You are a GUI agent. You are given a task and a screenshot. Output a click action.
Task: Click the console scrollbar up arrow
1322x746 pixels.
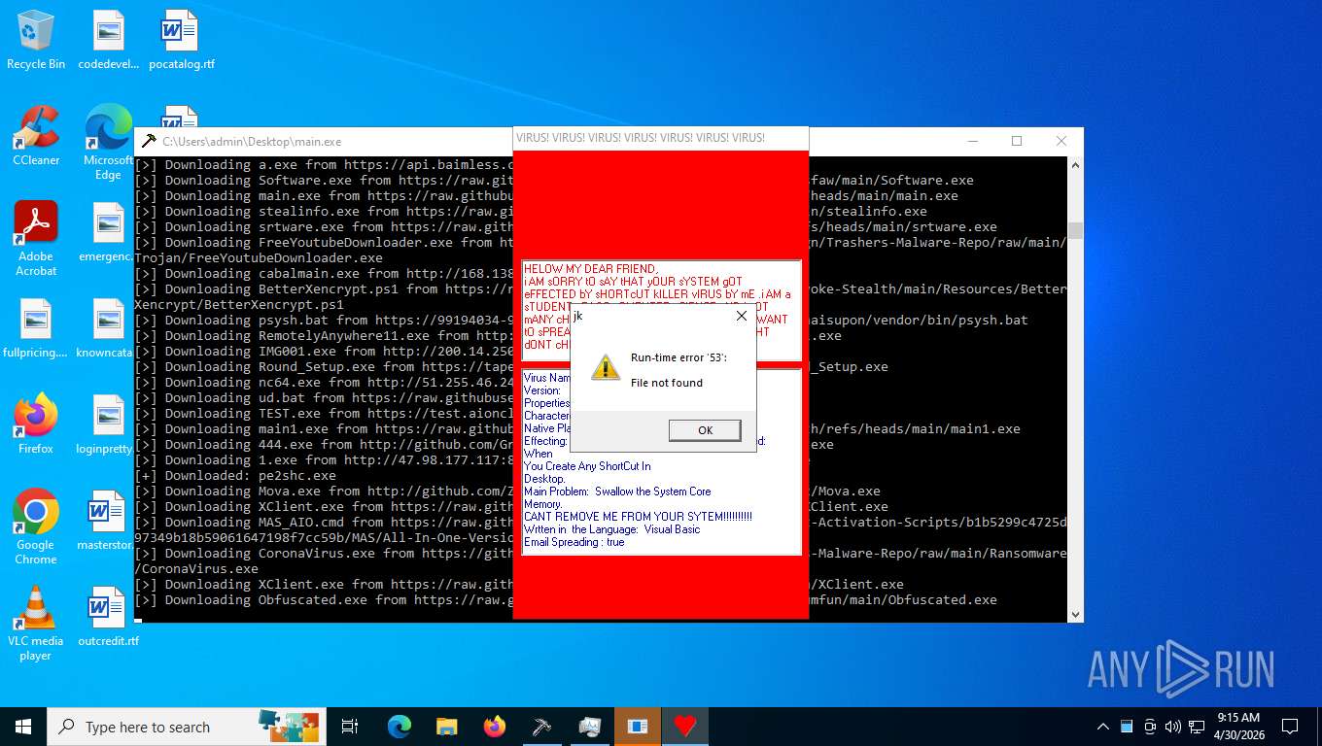click(x=1075, y=165)
